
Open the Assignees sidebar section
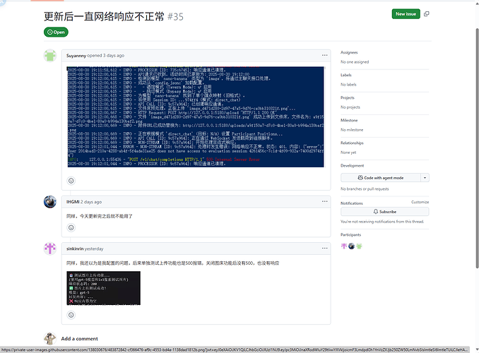coord(349,52)
